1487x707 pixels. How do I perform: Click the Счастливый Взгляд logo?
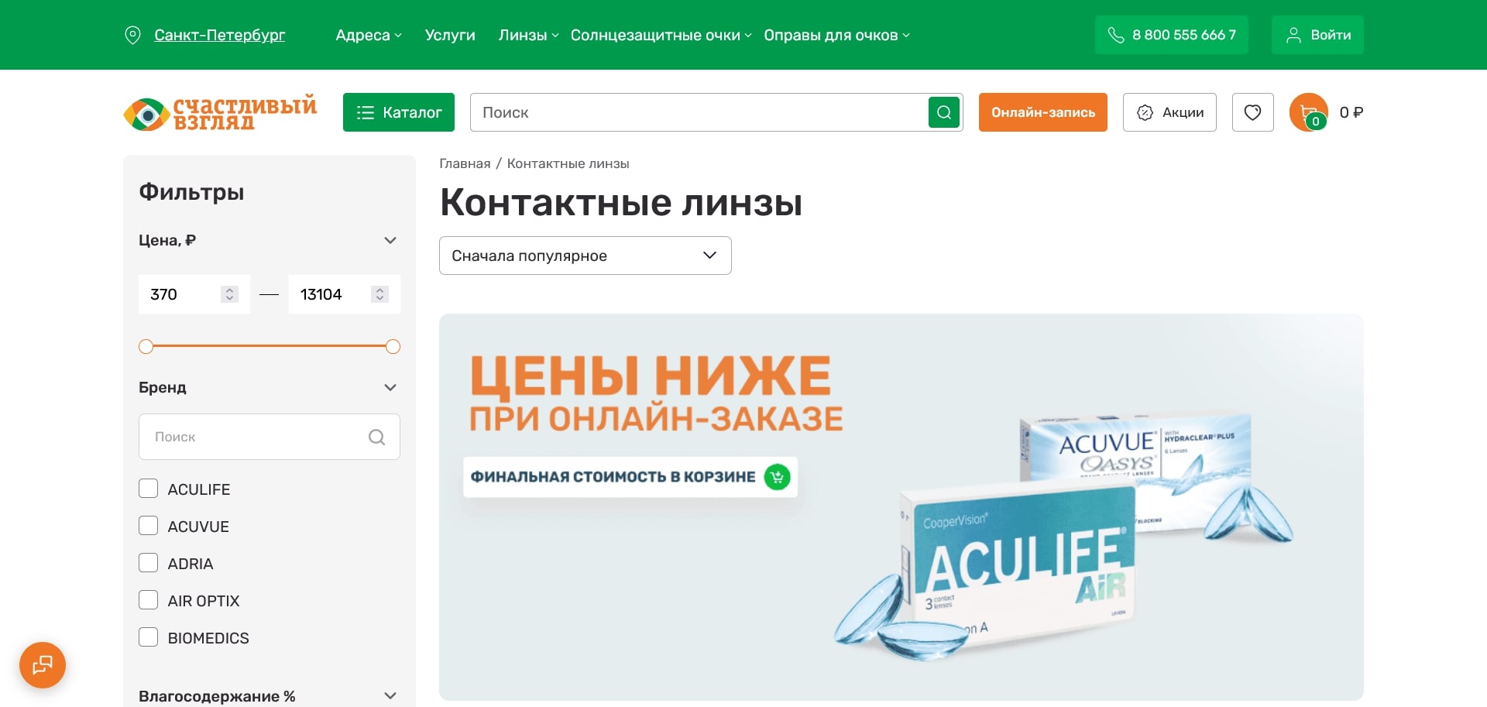(220, 112)
